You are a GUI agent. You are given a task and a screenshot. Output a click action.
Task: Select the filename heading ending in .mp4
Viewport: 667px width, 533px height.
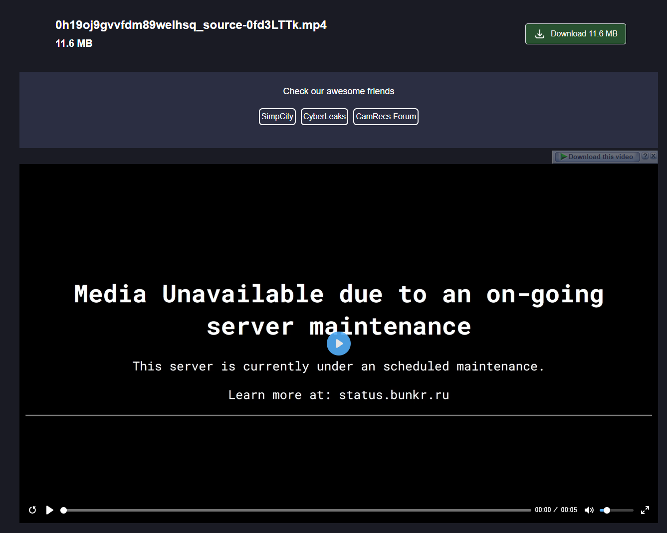tap(191, 24)
